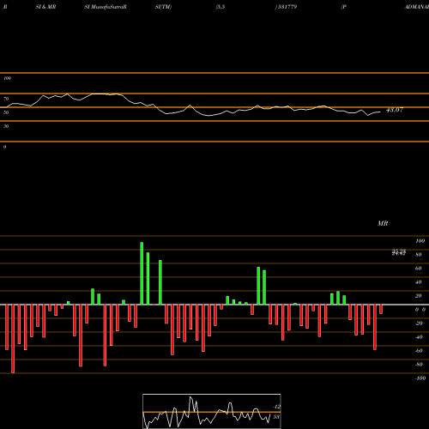Click the ')531779' stock code text

[286, 7]
